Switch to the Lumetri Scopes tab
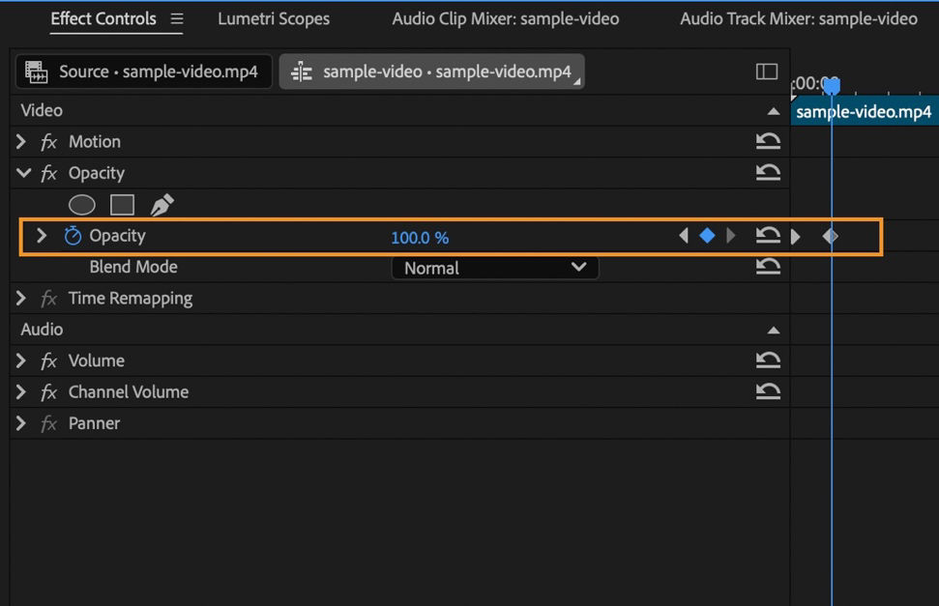Screen dimensions: 939x606 [274, 18]
